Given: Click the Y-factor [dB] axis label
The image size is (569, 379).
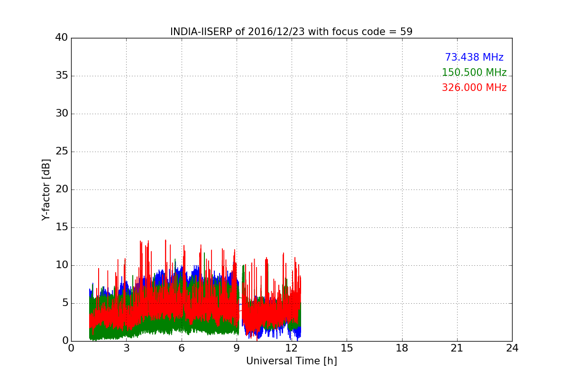Looking at the screenshot, I should [x=46, y=189].
